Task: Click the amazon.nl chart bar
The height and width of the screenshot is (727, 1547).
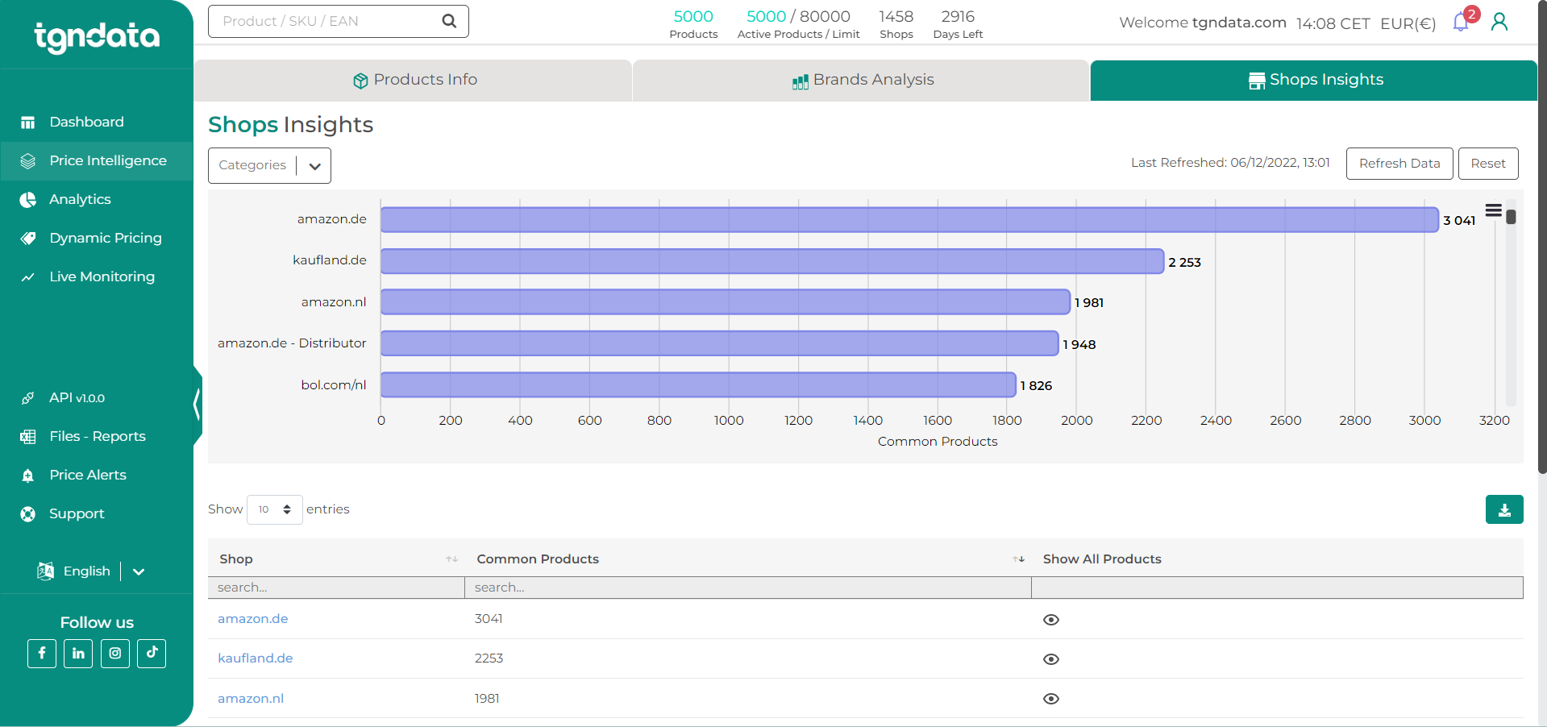Action: coord(726,302)
